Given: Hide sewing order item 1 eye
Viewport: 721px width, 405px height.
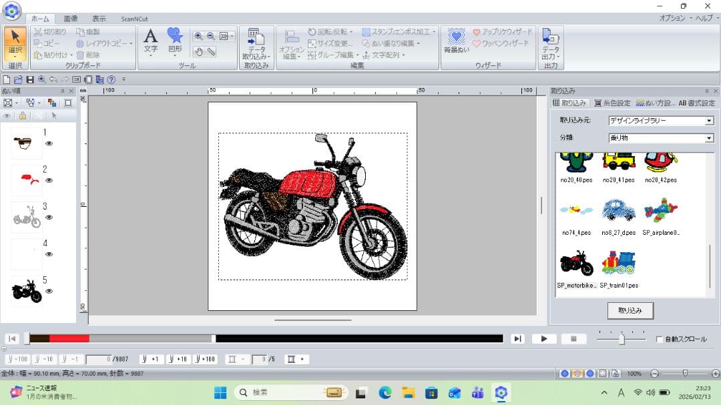Looking at the screenshot, I should (x=49, y=143).
